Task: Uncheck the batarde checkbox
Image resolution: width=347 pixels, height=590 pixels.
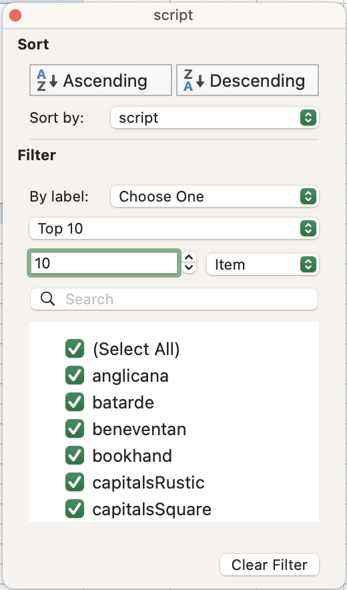Action: point(75,402)
